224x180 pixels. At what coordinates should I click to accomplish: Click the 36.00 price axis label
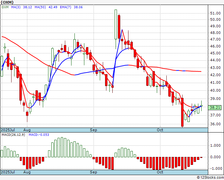point(215,124)
